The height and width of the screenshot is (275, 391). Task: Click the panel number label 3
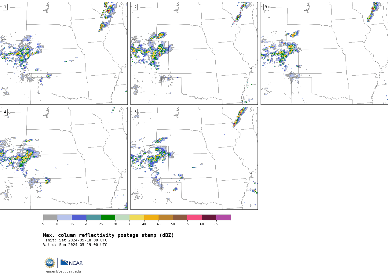(x=265, y=7)
